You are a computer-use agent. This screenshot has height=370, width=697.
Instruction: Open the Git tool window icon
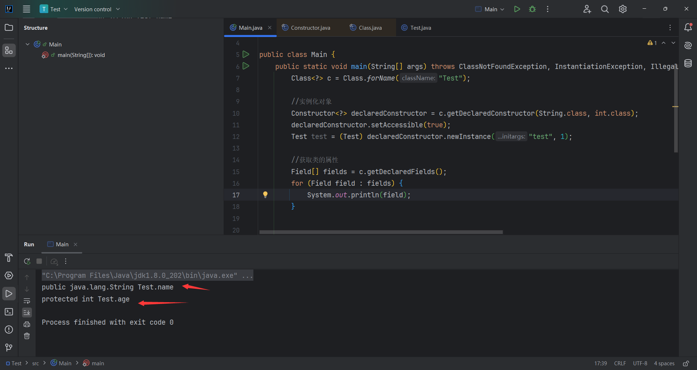(x=9, y=348)
